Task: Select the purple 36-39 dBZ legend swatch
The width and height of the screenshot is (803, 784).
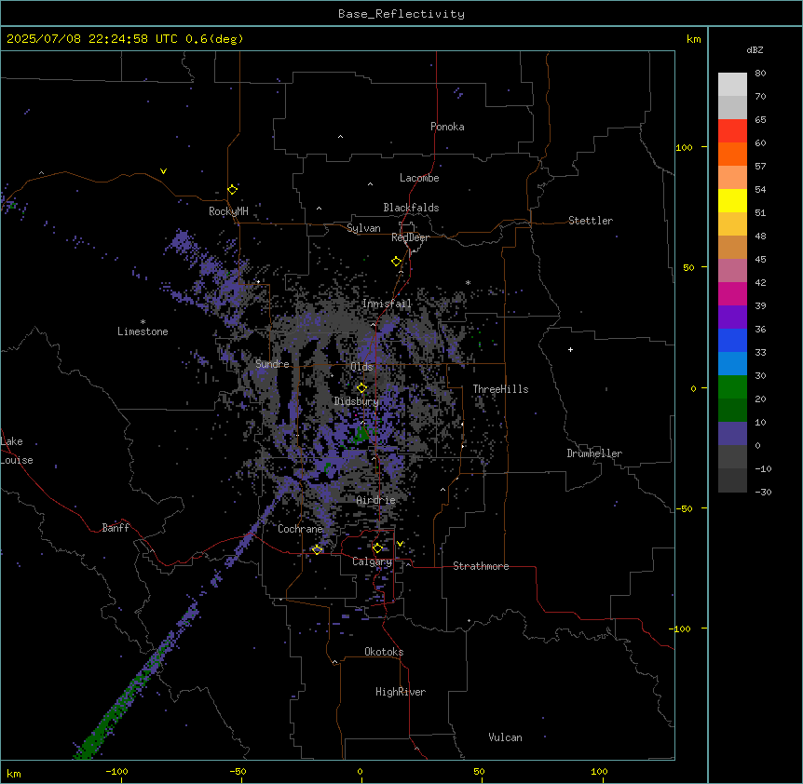Action: click(732, 318)
